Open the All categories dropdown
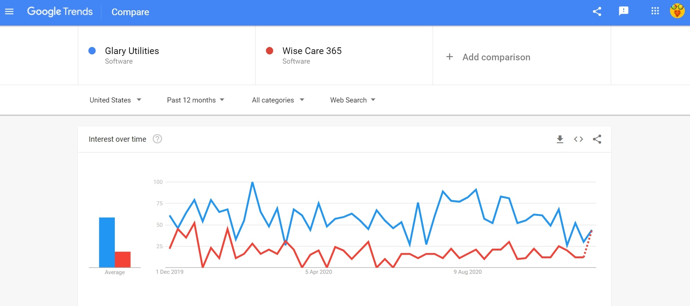 click(278, 100)
